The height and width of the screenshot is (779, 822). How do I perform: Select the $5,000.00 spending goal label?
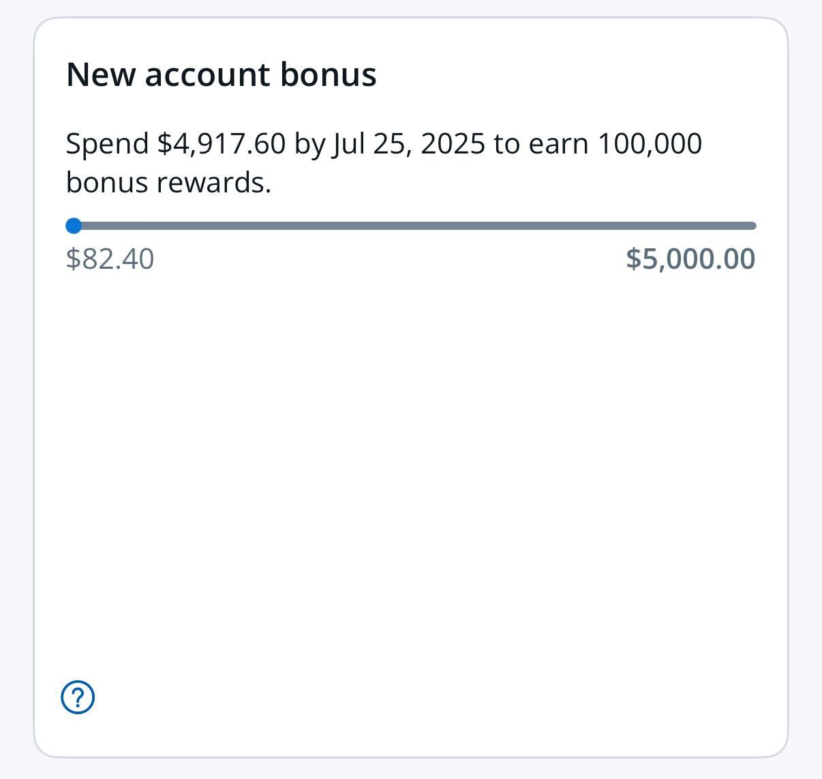(690, 259)
